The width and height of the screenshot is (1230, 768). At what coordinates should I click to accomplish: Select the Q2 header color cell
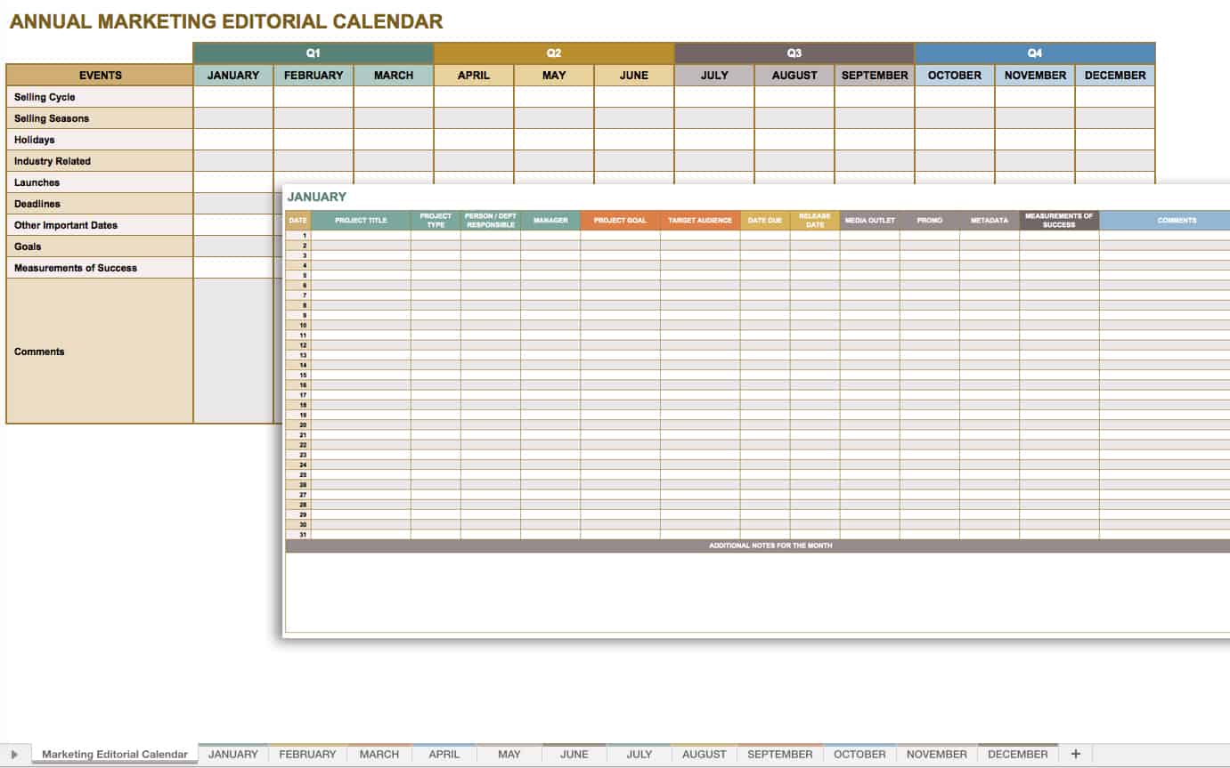554,53
